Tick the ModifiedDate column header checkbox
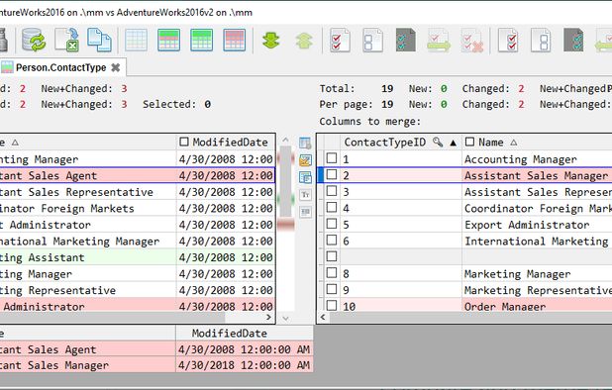The height and width of the screenshot is (390, 612). [x=184, y=142]
